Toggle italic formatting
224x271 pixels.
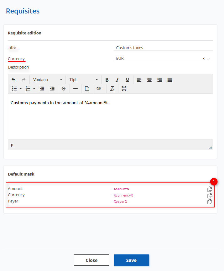pos(117,80)
